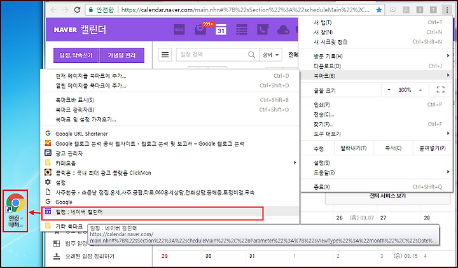The height and width of the screenshot is (268, 458).
Task: Expand the 북마크(B) submenu
Action: click(x=376, y=76)
